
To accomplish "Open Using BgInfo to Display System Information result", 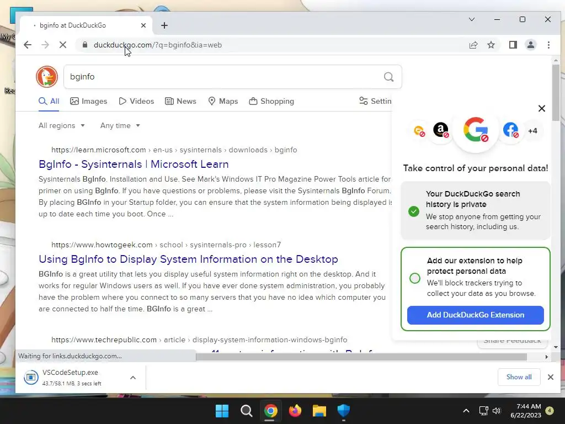I will tap(188, 259).
